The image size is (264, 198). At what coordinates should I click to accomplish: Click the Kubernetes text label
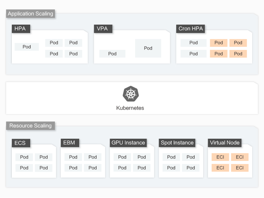130,108
